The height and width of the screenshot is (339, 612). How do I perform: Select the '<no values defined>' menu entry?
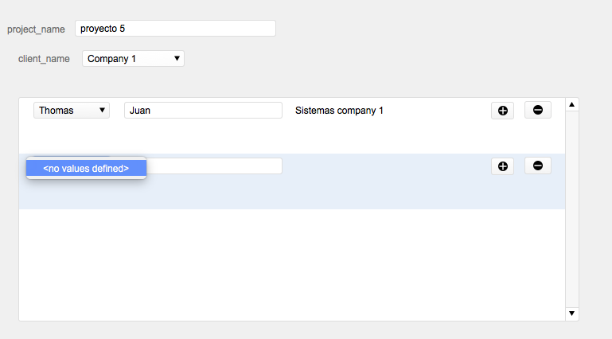click(86, 169)
